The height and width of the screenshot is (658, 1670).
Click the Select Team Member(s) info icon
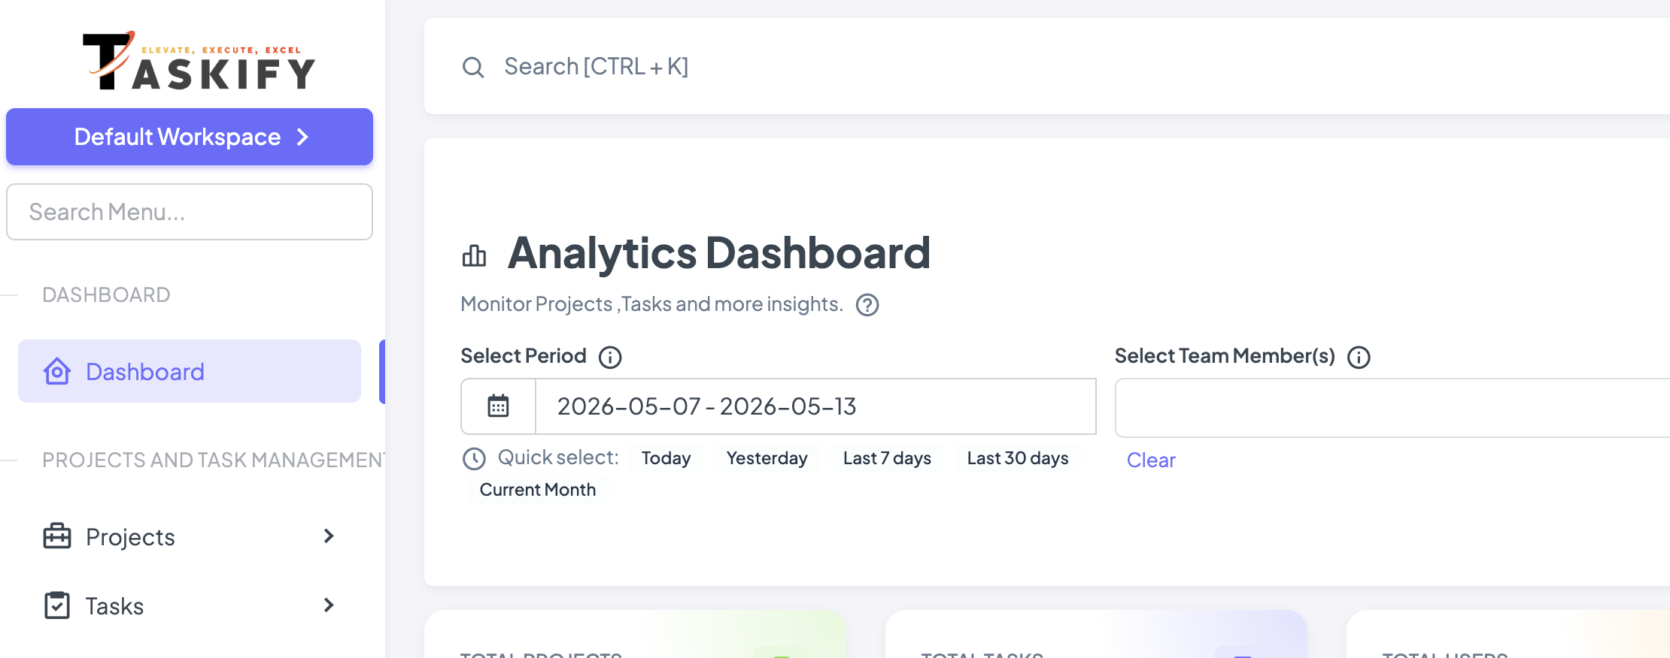coord(1359,357)
